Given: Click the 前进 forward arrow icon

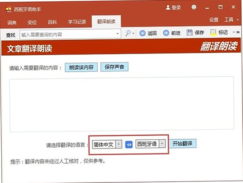Looking at the screenshot, I should pos(166,33).
